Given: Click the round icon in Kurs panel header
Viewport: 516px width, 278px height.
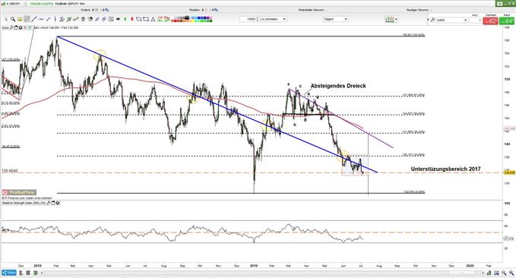Looking at the screenshot, I should [21, 27].
